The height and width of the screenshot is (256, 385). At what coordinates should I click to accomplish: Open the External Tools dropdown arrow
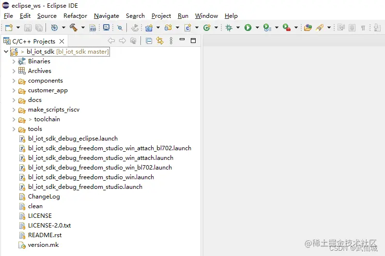(x=296, y=28)
